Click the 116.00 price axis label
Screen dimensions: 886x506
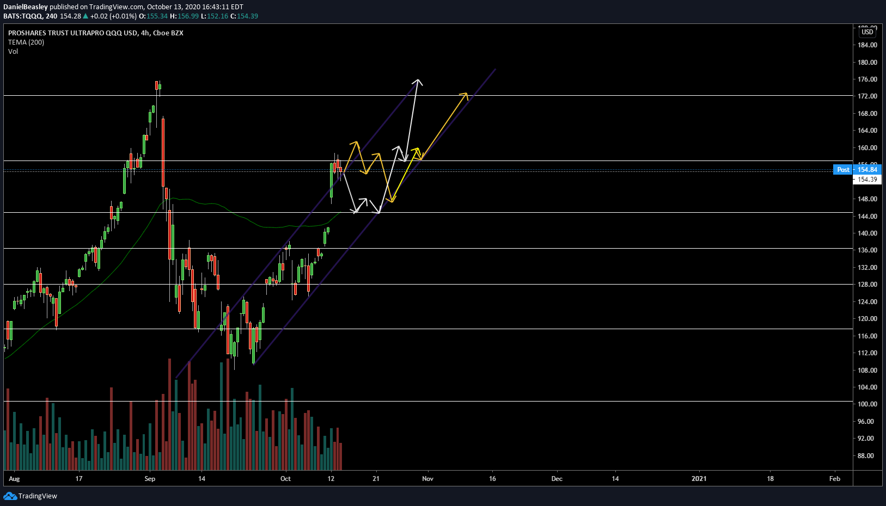tap(867, 336)
